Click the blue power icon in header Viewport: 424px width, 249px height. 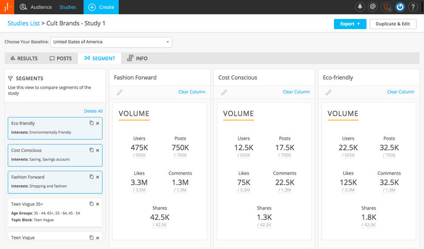(x=400, y=7)
